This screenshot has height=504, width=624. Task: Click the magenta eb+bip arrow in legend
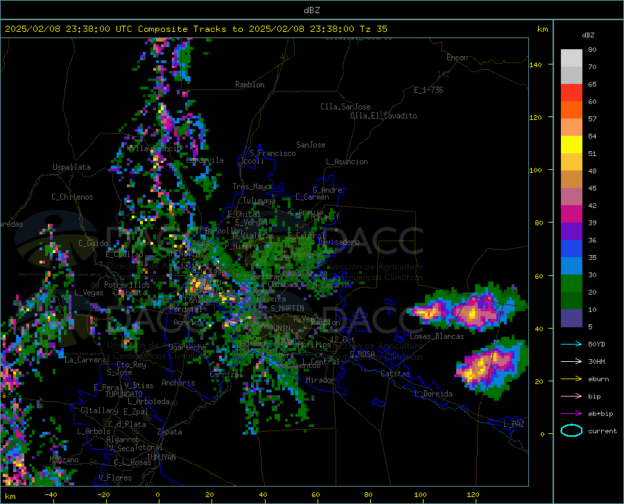point(571,414)
